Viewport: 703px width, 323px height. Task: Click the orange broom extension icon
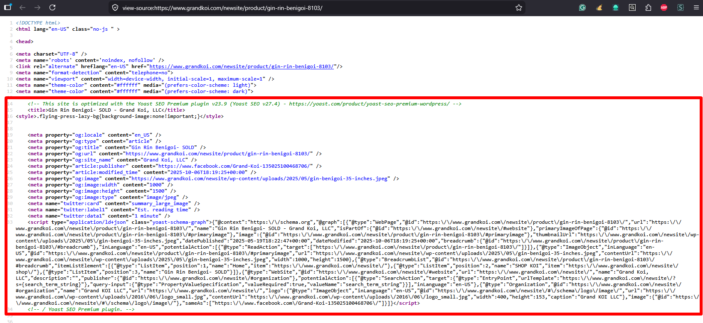pos(599,7)
